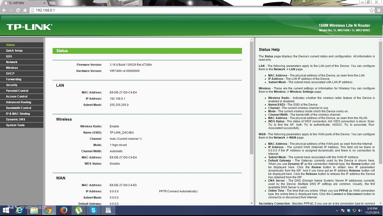The image size is (383, 216).
Task: Go to the Quick Setup page
Action: point(14,51)
